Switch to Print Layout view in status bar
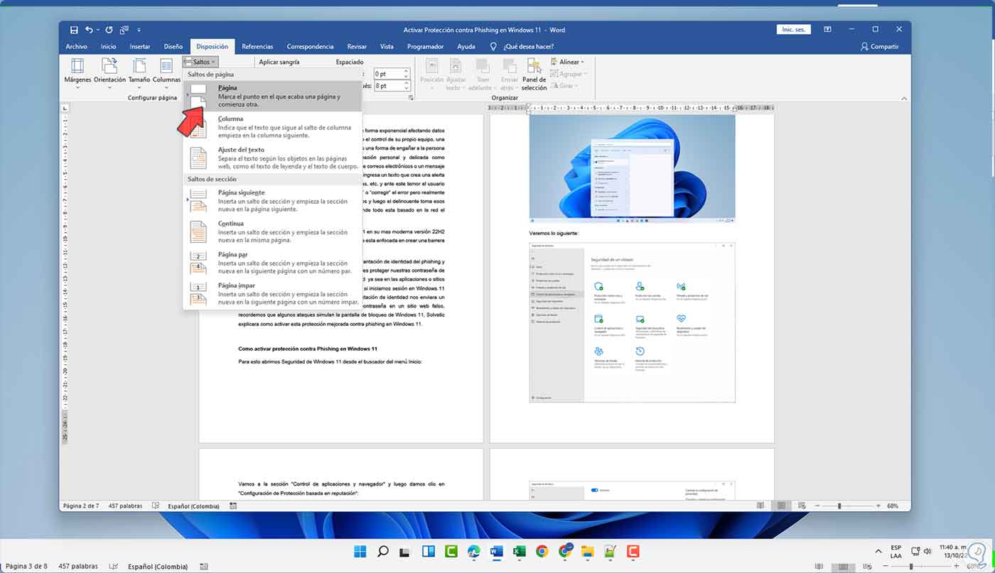995x573 pixels. tap(781, 506)
